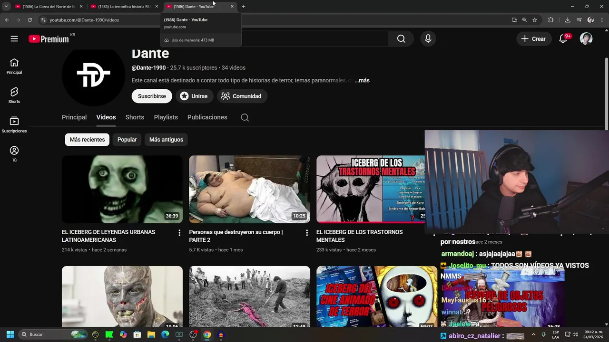Viewport: 609px width, 342px height.
Task: Search within the Dante channel
Action: click(245, 117)
